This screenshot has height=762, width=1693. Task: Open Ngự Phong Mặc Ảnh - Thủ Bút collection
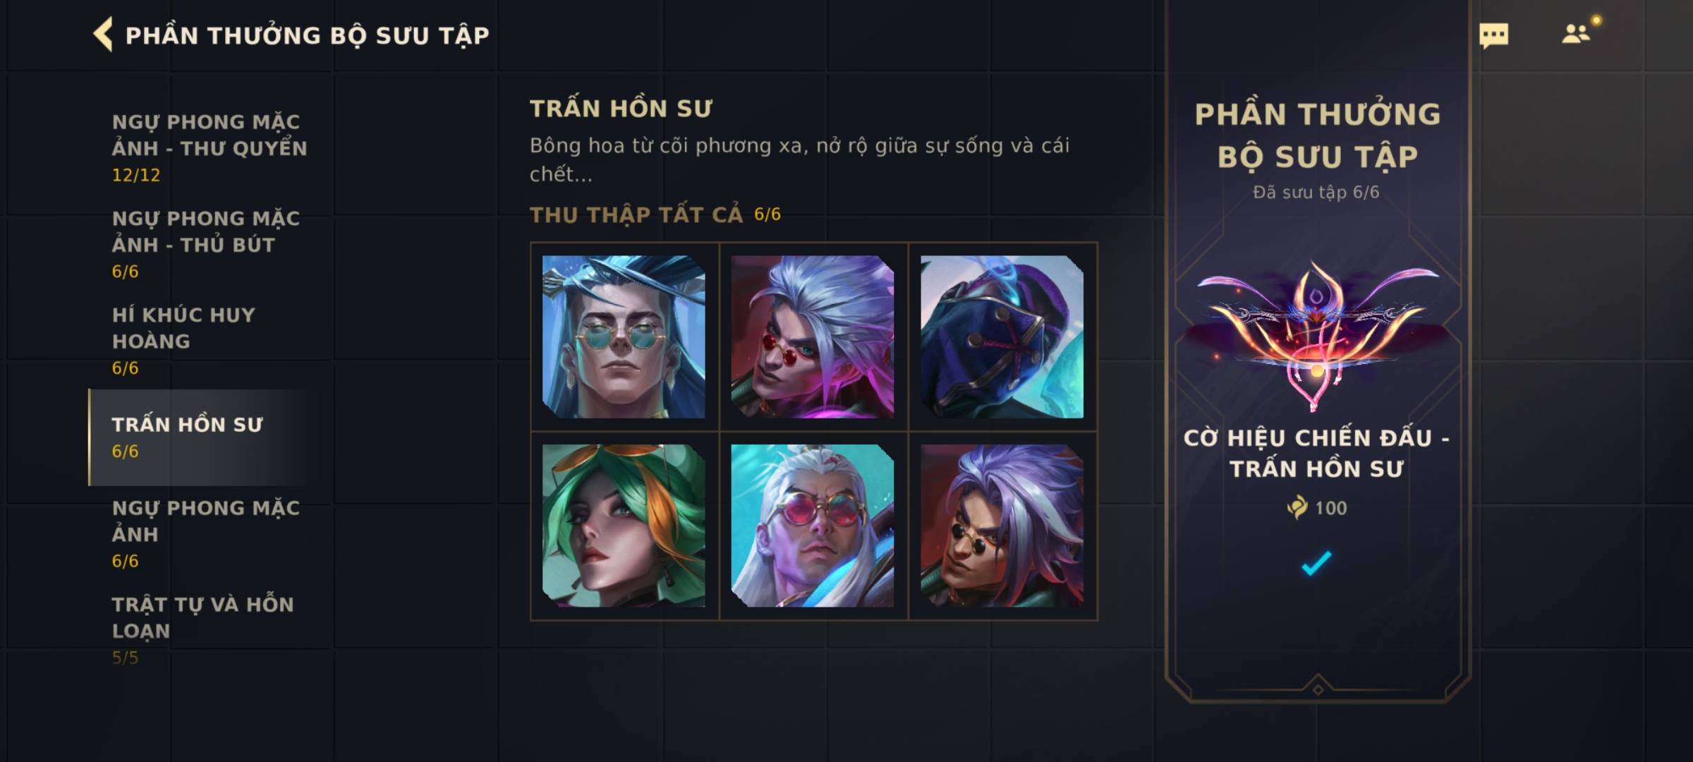(x=206, y=244)
